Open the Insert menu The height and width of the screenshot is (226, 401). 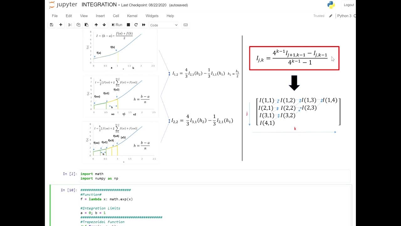click(x=100, y=16)
